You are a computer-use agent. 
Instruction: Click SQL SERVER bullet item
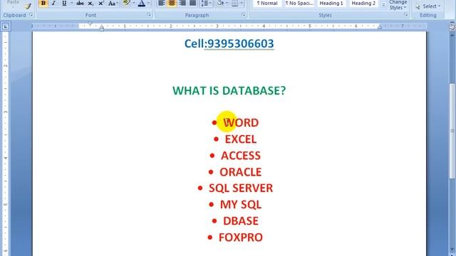pos(241,188)
